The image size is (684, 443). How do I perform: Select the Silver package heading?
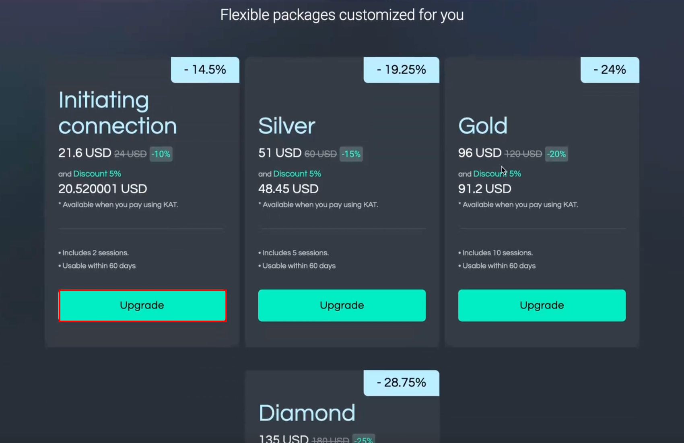click(286, 126)
